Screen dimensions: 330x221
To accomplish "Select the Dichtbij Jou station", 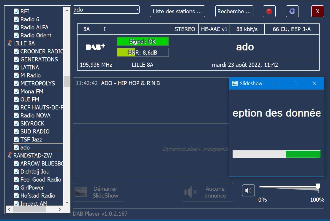I will pyautogui.click(x=35, y=171).
